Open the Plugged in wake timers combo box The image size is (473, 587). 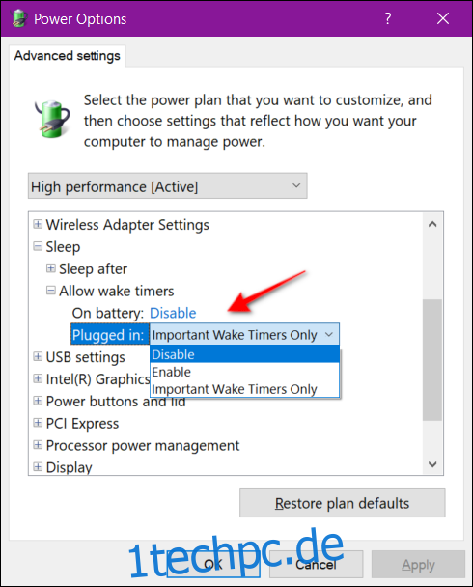click(244, 334)
